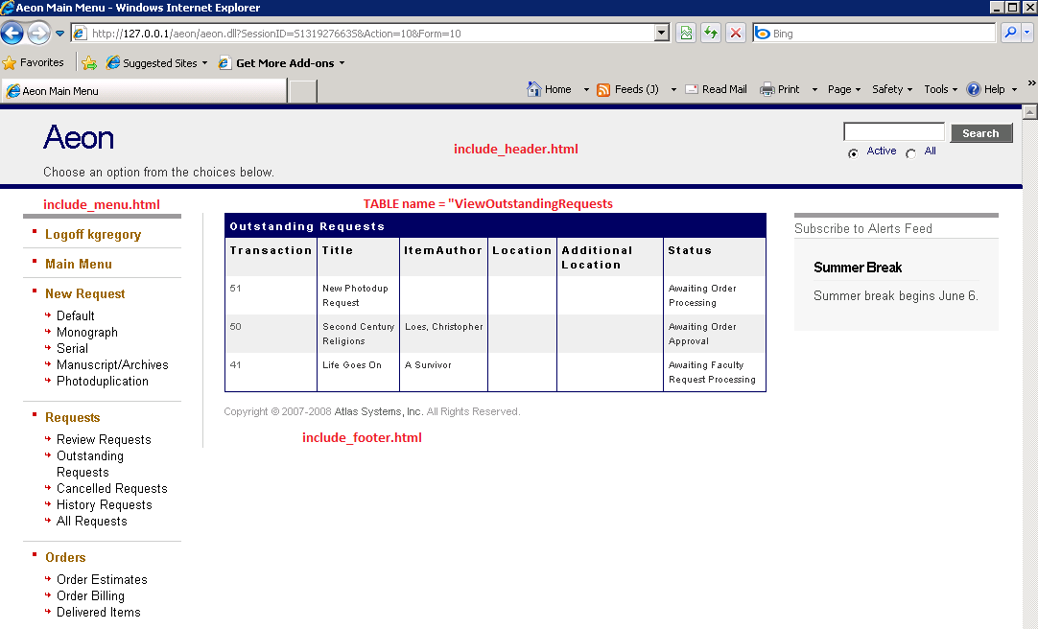Image resolution: width=1038 pixels, height=629 pixels.
Task: Click the Refresh page icon
Action: (711, 34)
